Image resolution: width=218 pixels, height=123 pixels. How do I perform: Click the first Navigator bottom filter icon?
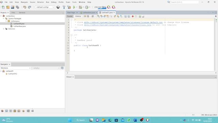click(2, 111)
